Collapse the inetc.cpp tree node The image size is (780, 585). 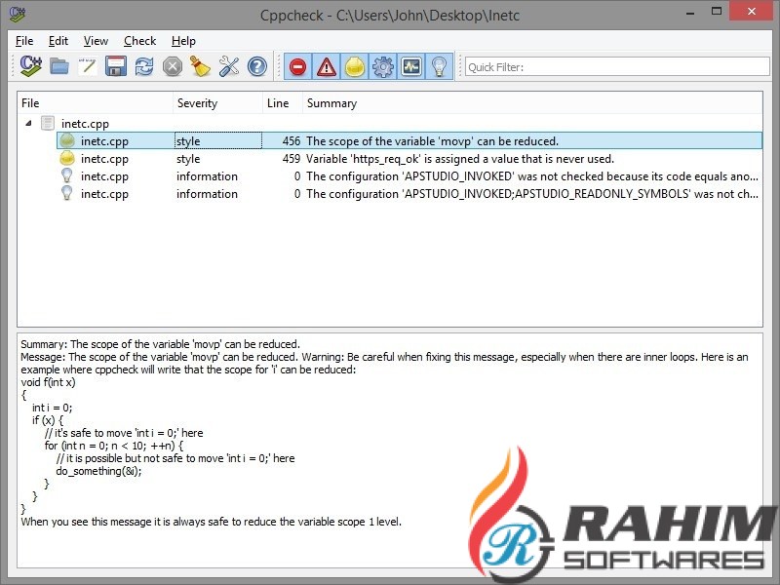(x=29, y=123)
